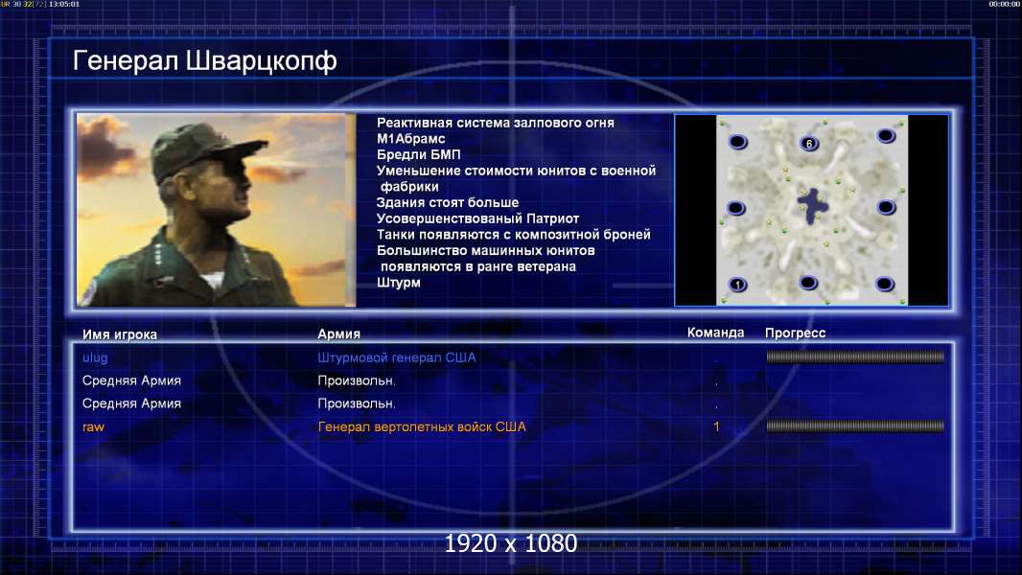The height and width of the screenshot is (575, 1022).
Task: Select the top-right start position on the minimap
Action: (886, 136)
